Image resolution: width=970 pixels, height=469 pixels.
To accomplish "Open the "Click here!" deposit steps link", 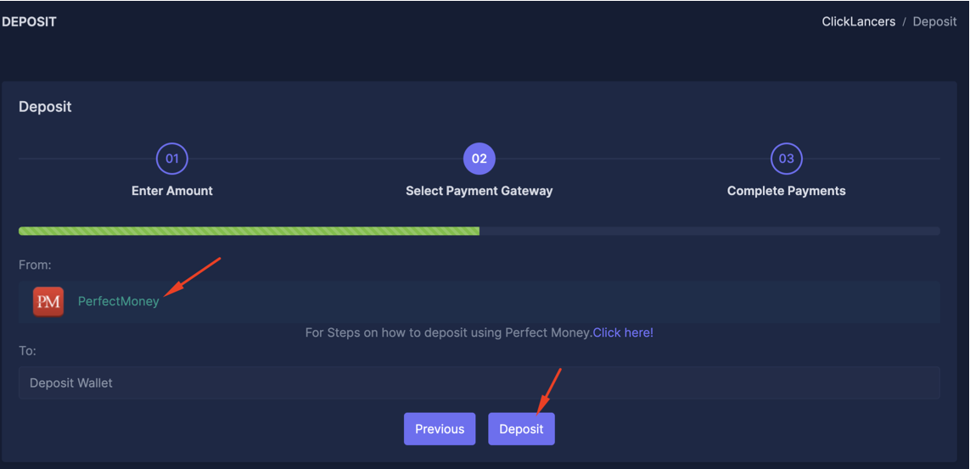I will pos(623,332).
